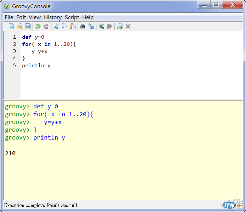Click the green Undo arrow icon
The width and height of the screenshot is (246, 212).
[x=38, y=26]
